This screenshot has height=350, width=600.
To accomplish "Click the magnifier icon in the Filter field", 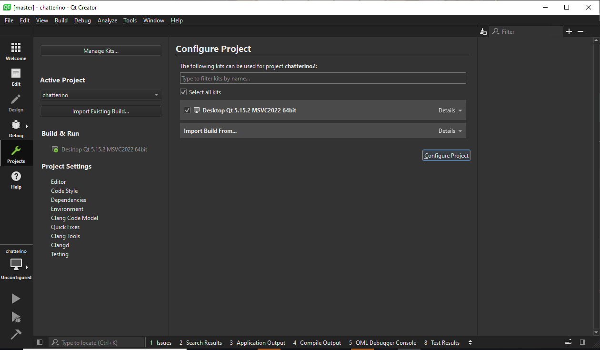I will tap(496, 31).
